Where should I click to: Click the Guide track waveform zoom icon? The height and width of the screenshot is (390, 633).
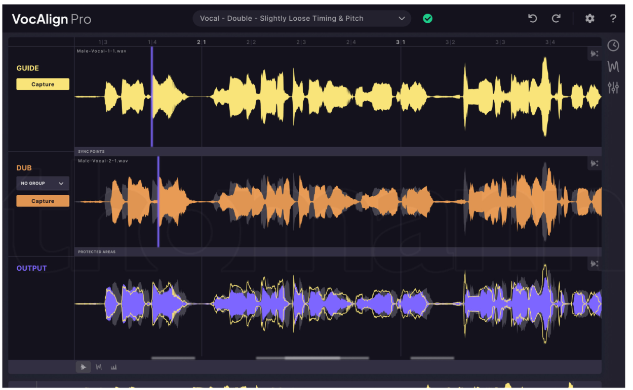click(x=594, y=54)
